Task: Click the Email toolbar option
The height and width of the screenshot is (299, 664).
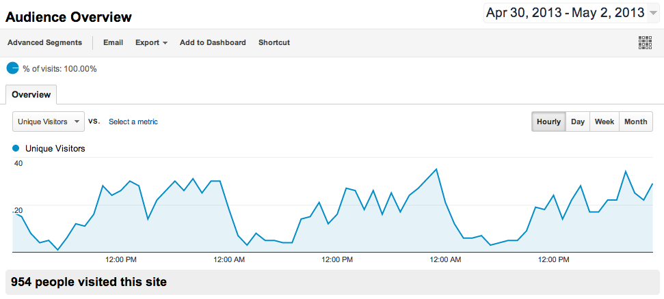Action: (113, 43)
